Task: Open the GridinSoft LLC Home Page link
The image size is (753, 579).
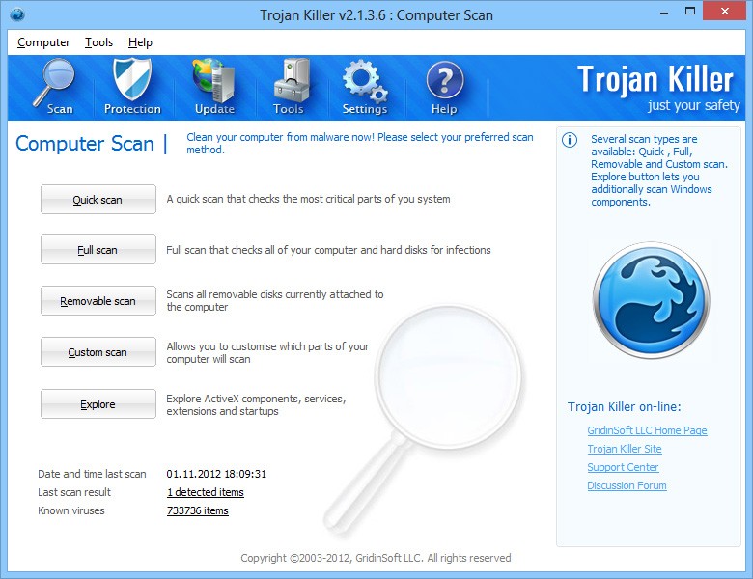Action: 647,430
